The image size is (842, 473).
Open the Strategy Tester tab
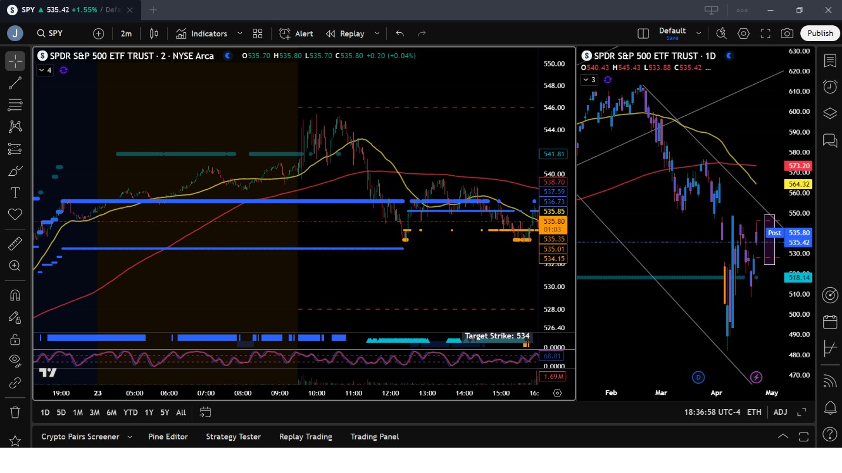[233, 437]
